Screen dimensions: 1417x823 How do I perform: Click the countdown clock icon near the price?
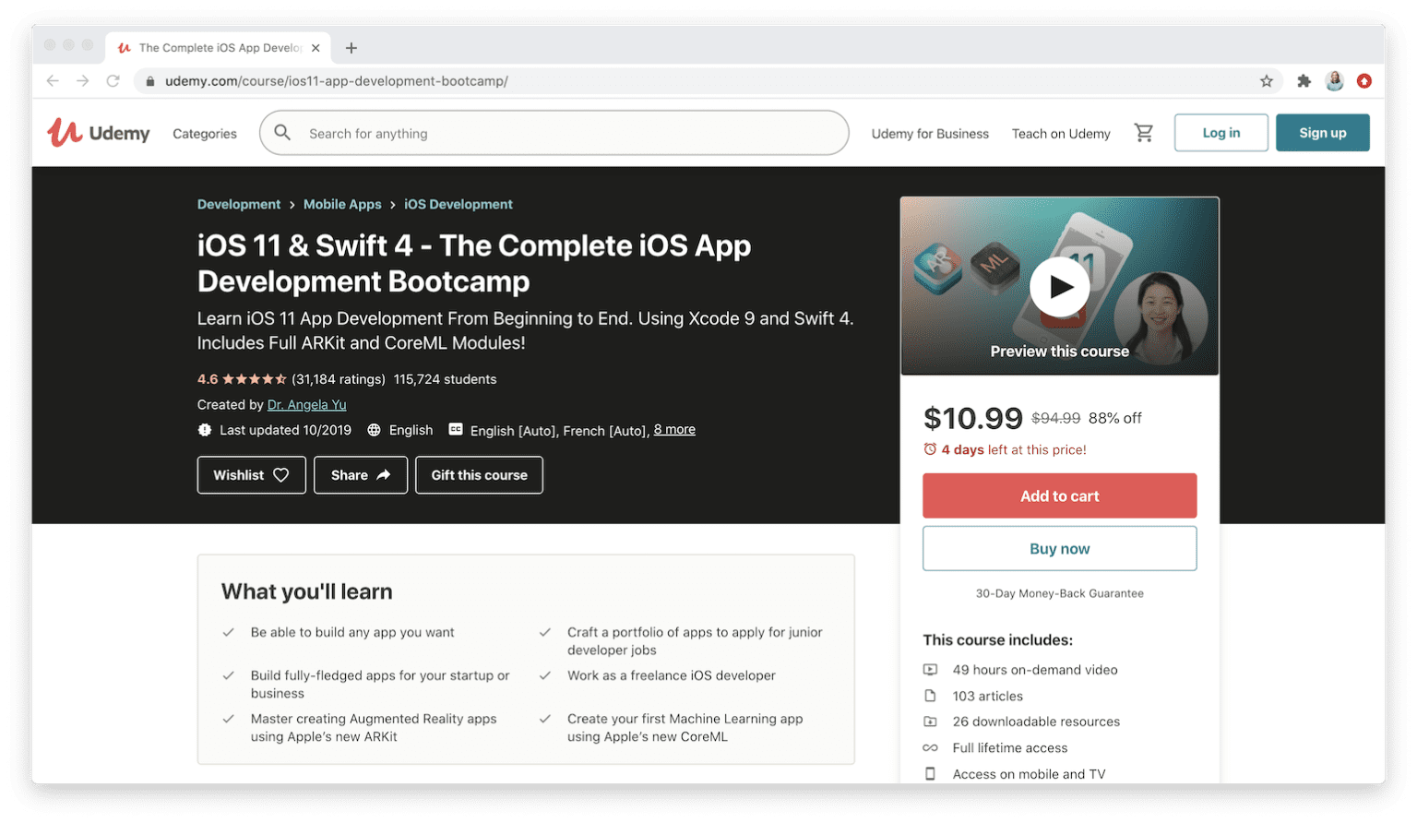tap(930, 449)
